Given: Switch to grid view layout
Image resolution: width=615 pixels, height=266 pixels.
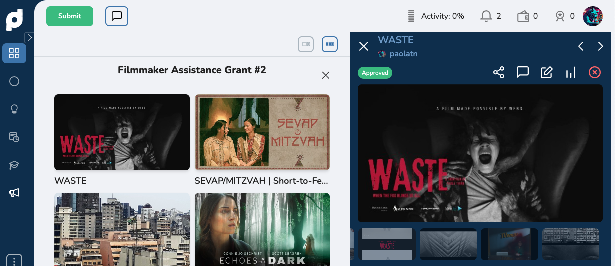Looking at the screenshot, I should tap(330, 44).
